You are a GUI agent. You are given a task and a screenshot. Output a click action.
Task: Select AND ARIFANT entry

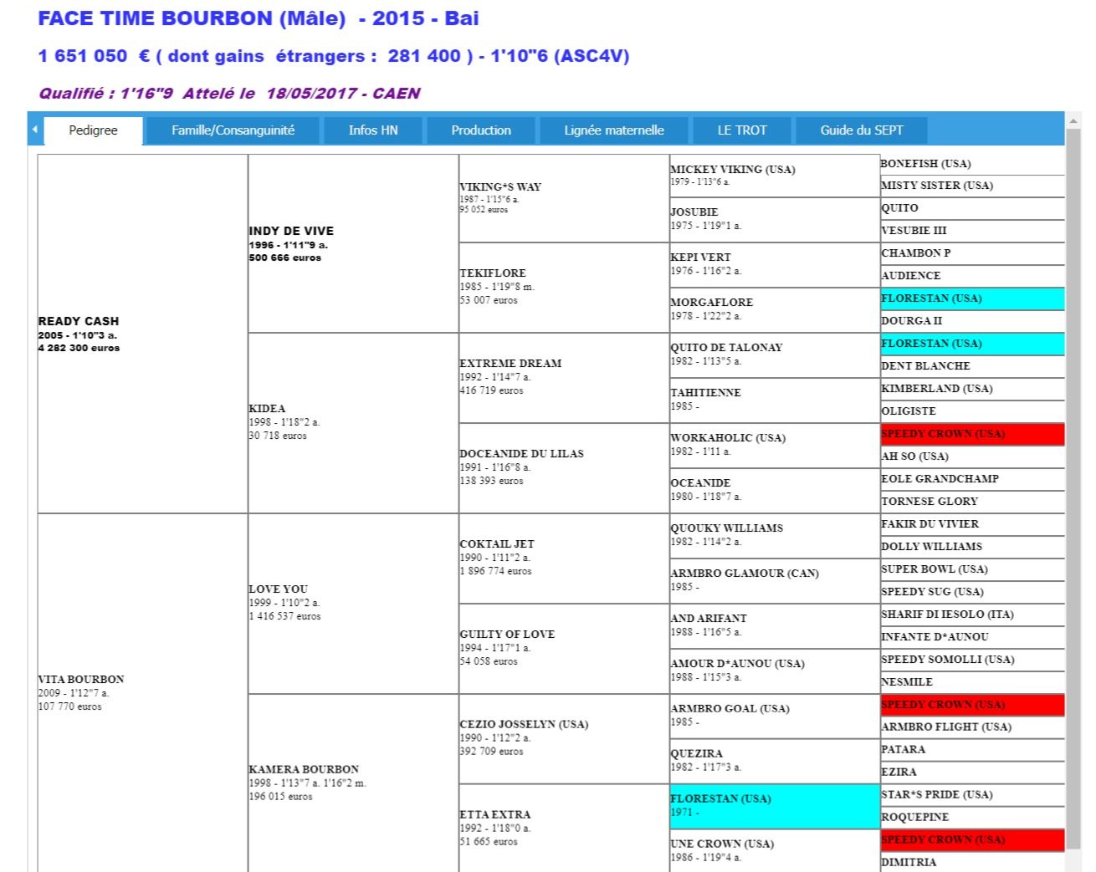point(709,618)
